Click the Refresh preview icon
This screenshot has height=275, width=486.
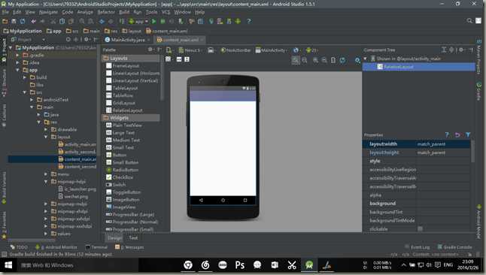point(342,60)
